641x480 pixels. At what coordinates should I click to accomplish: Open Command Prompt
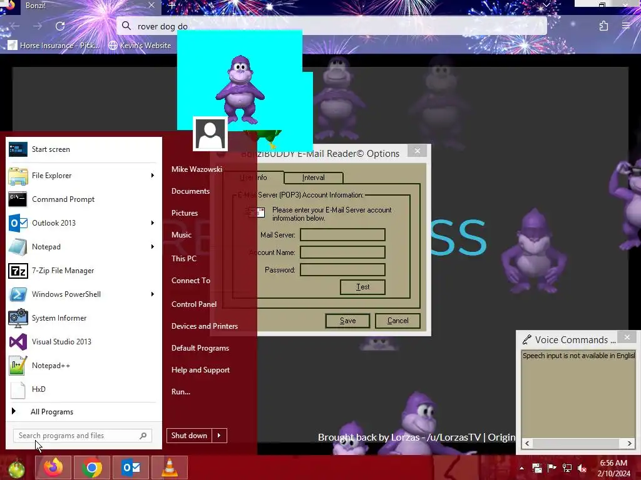pos(83,199)
